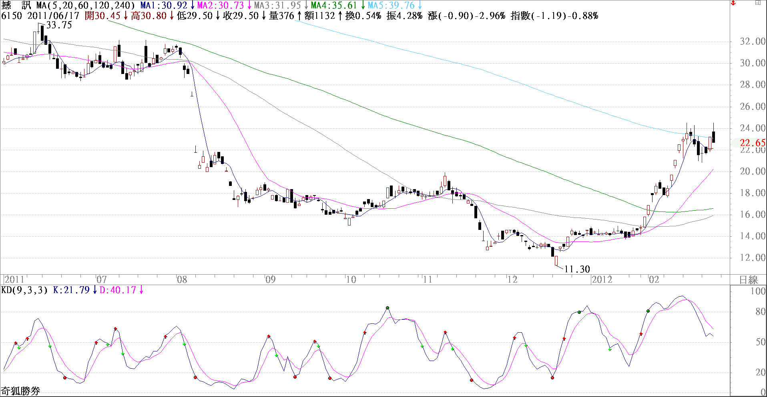
Task: Click the date 2011/06/17 in header
Action: pos(53,16)
